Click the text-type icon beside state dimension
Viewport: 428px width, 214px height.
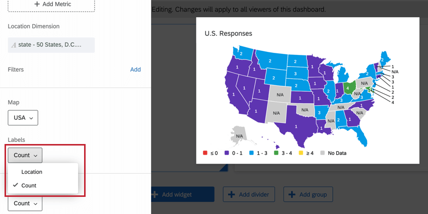tap(14, 45)
